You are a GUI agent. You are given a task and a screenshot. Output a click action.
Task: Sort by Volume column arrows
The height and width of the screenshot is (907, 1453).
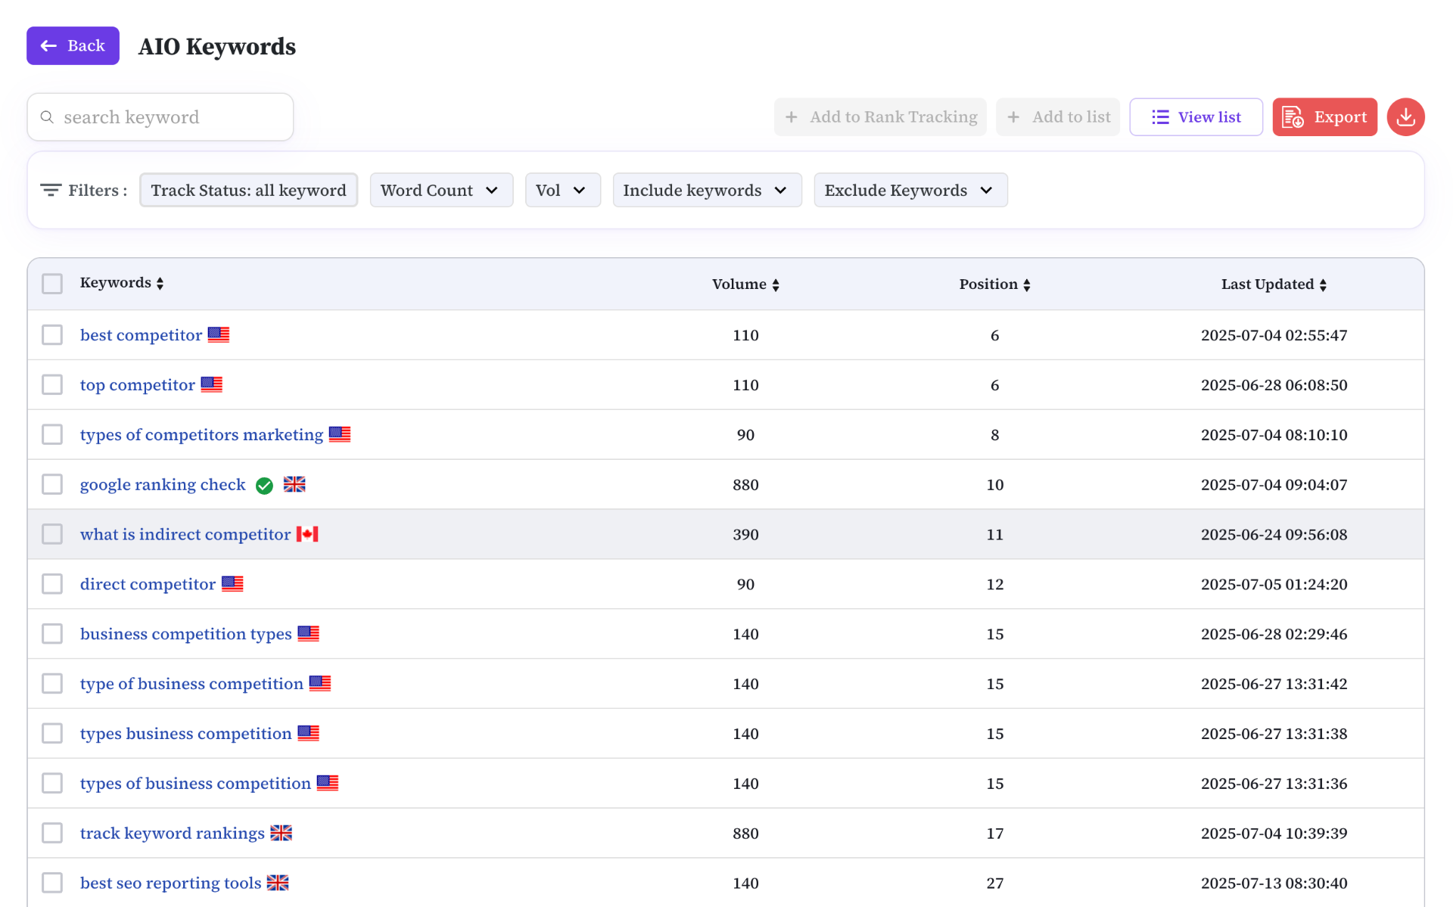(x=776, y=285)
